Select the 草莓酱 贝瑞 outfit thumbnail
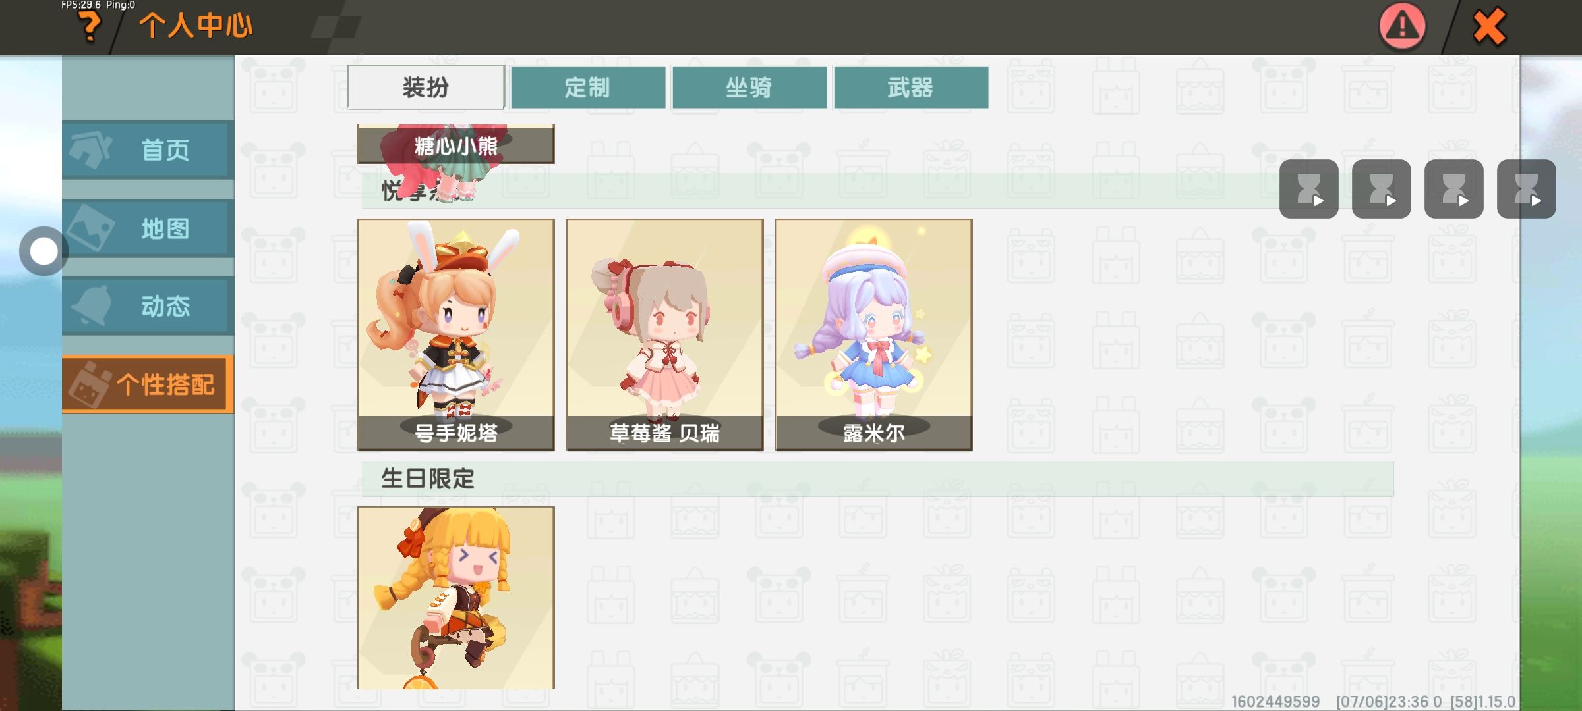 tap(665, 335)
